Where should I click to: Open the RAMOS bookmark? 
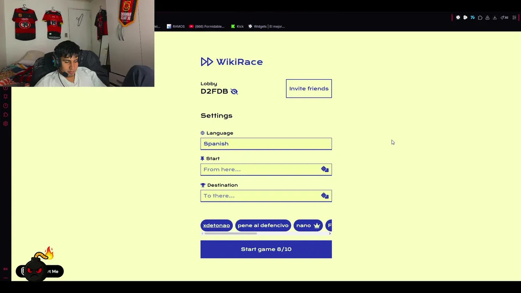tap(176, 26)
